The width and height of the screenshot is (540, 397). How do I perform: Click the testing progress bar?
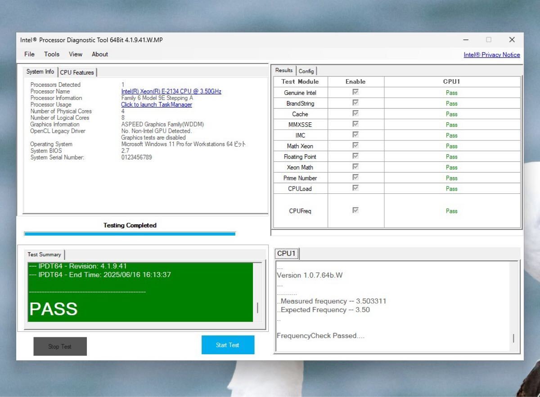point(130,234)
